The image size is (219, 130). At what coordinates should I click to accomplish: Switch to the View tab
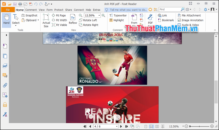tap(42, 10)
